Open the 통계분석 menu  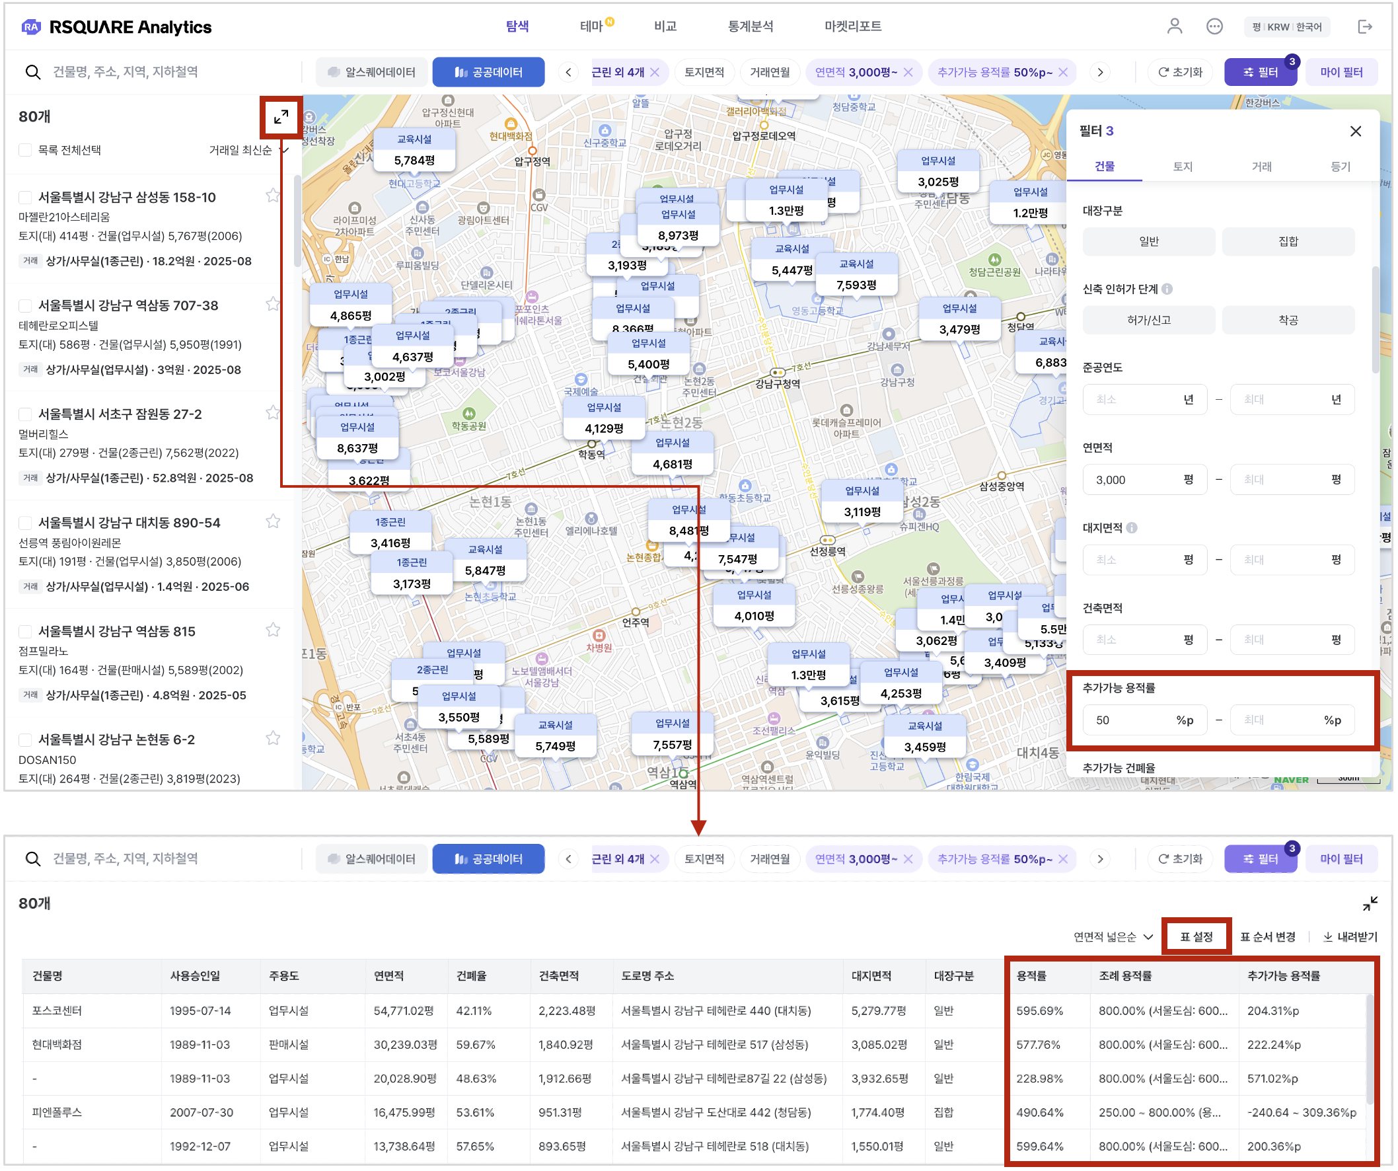(x=752, y=26)
